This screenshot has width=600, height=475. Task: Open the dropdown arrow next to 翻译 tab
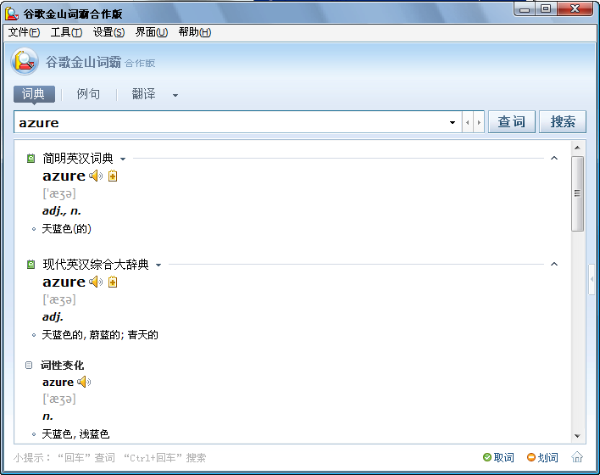(x=175, y=95)
